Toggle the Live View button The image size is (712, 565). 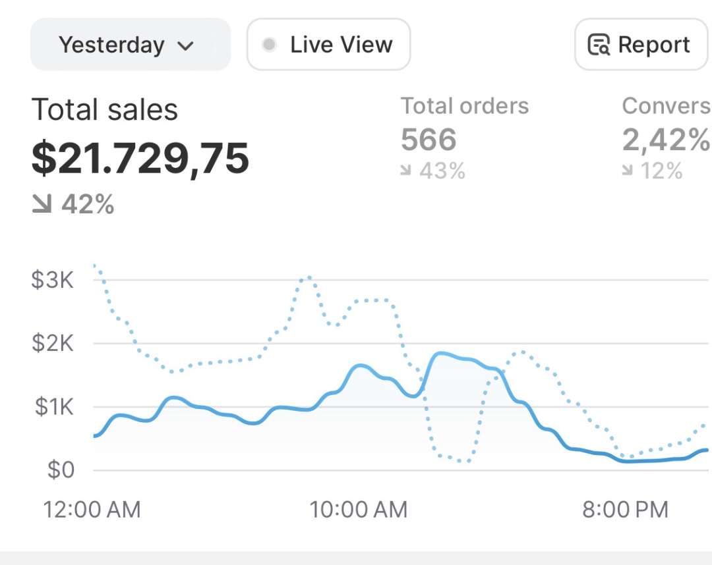pos(328,45)
